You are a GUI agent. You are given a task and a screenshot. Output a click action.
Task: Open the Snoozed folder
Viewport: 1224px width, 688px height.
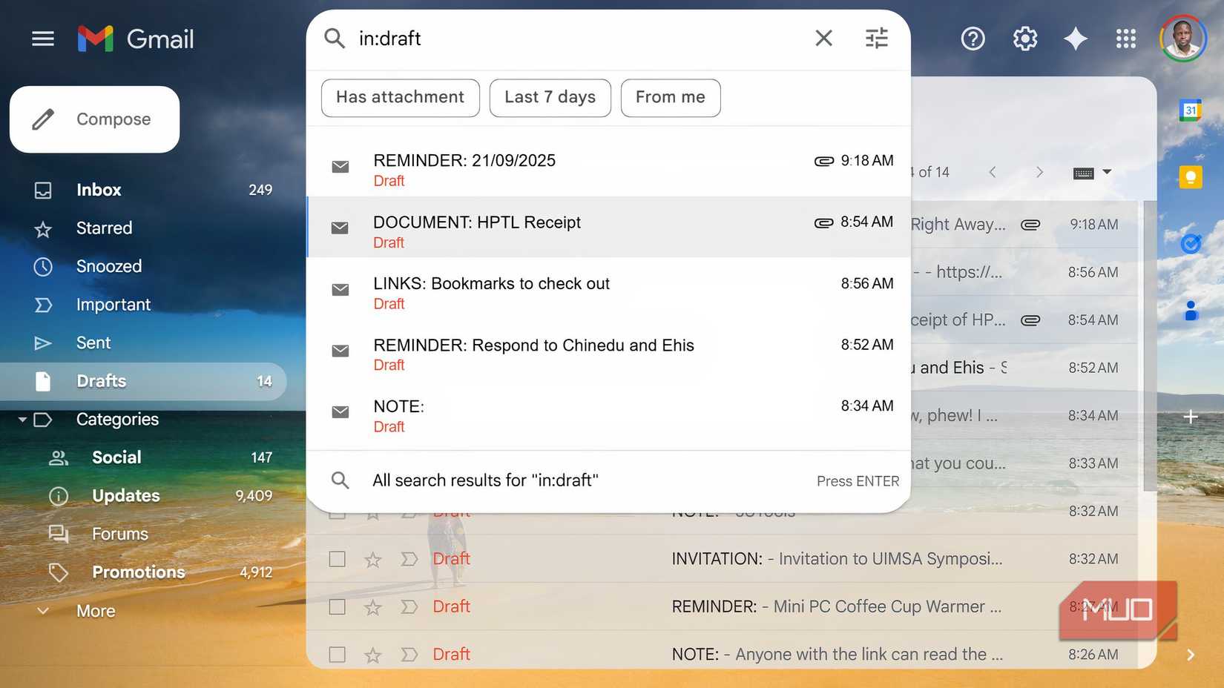pyautogui.click(x=143, y=266)
